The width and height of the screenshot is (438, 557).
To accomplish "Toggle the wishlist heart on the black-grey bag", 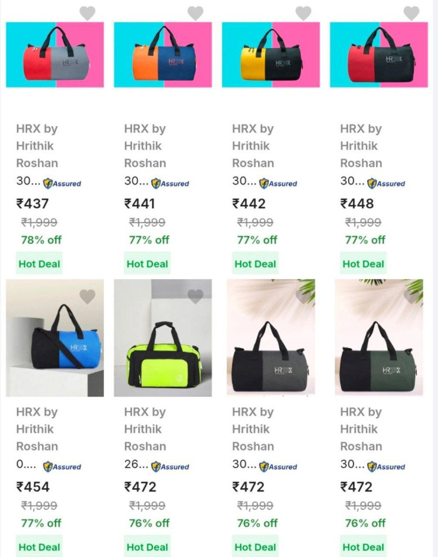I will 303,296.
